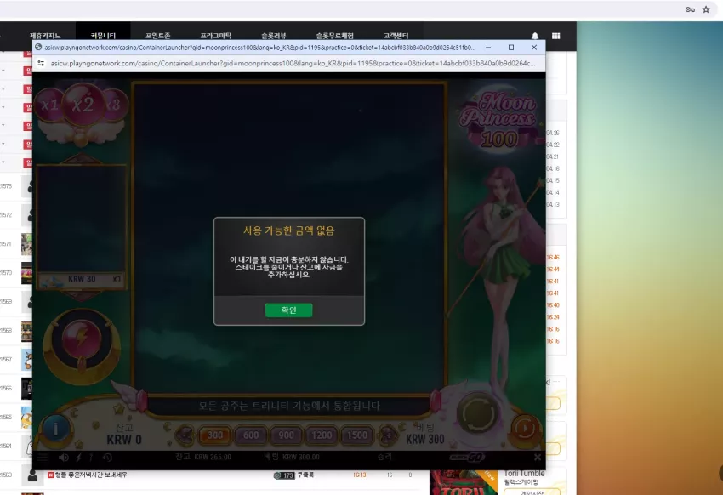
Task: Open help question mark icon in game bar
Action: pos(91,458)
